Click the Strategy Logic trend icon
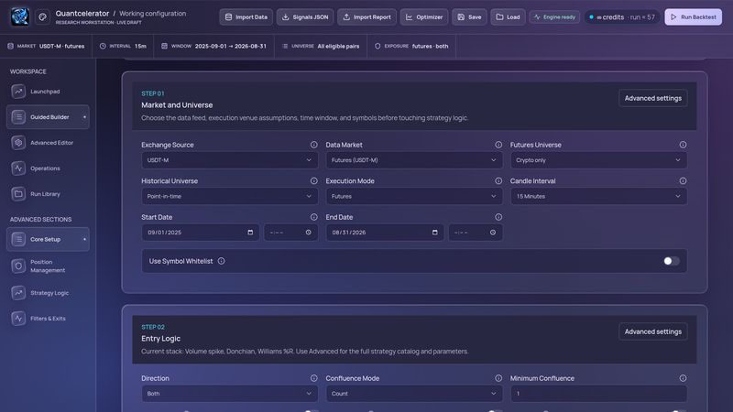733x412 pixels. tap(18, 293)
